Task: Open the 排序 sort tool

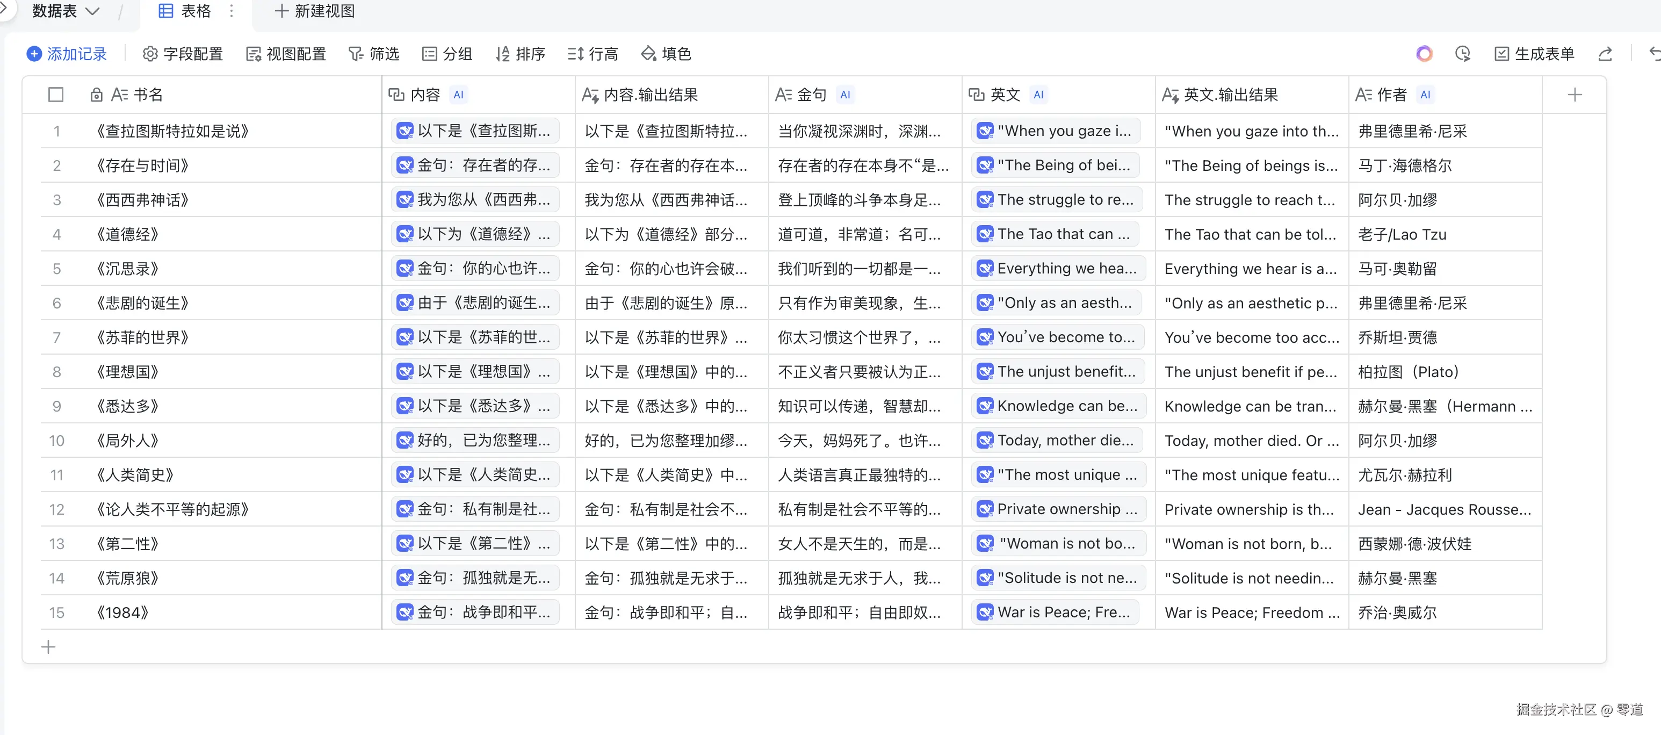Action: tap(521, 54)
